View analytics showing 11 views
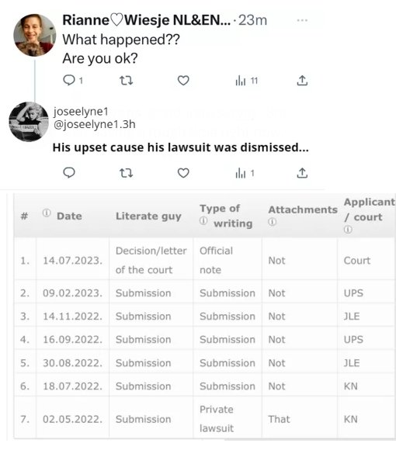This screenshot has height=457, width=396. point(246,81)
